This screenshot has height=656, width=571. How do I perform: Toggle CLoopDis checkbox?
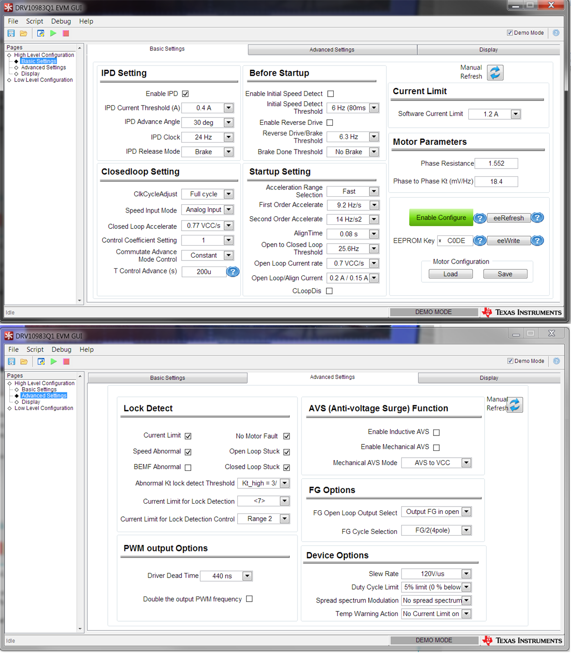click(330, 291)
